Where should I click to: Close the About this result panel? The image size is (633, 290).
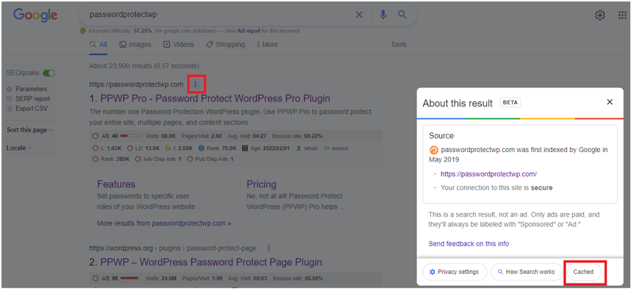pos(610,102)
